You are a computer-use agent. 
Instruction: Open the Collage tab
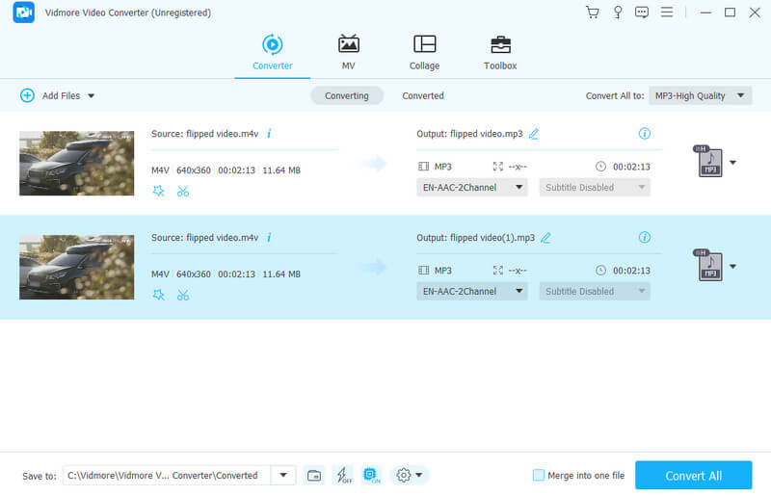(x=424, y=52)
